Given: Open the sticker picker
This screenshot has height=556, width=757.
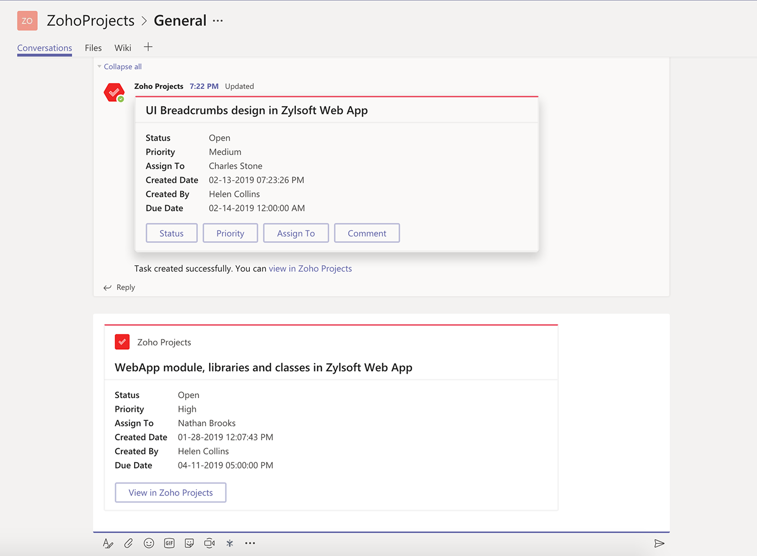Looking at the screenshot, I should (189, 543).
